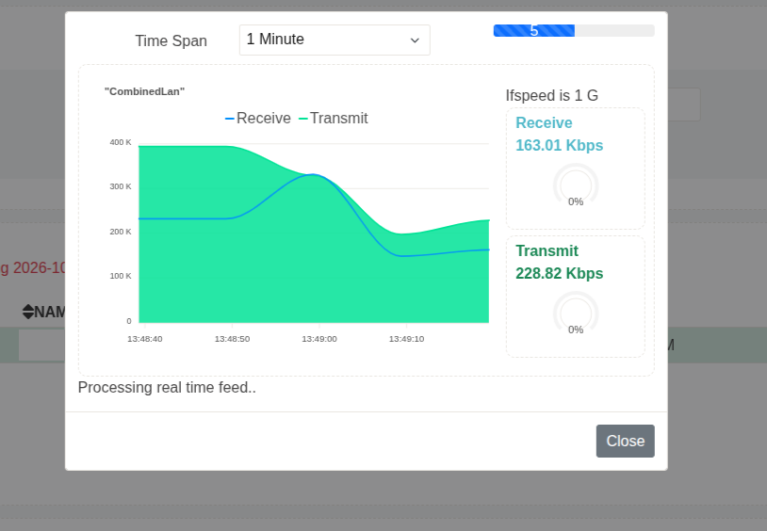Click the refresh countdown progress bar
The width and height of the screenshot is (767, 531).
pos(574,30)
